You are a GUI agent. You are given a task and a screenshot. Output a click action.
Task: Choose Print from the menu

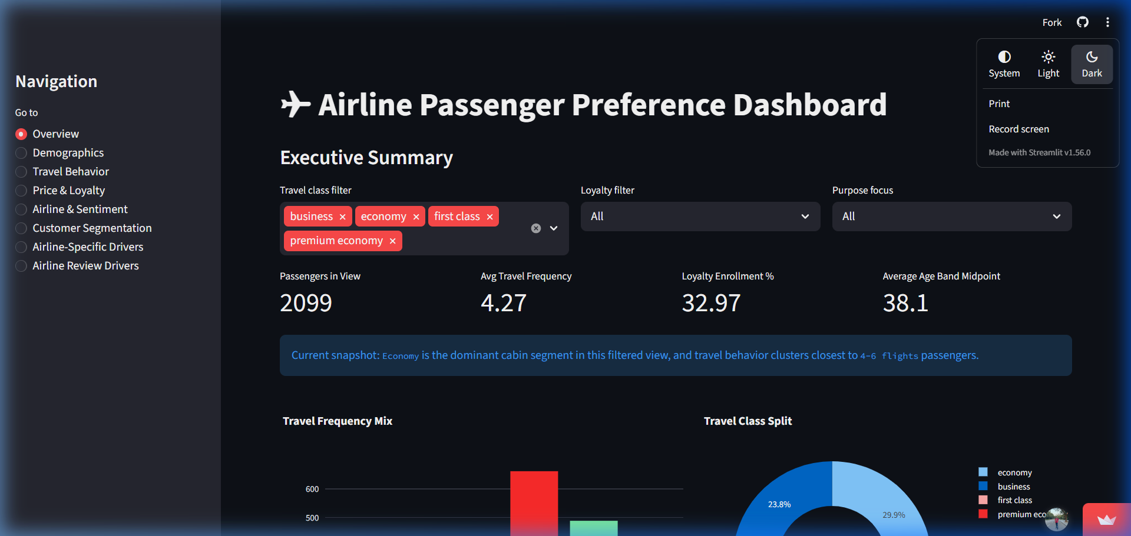(x=999, y=104)
